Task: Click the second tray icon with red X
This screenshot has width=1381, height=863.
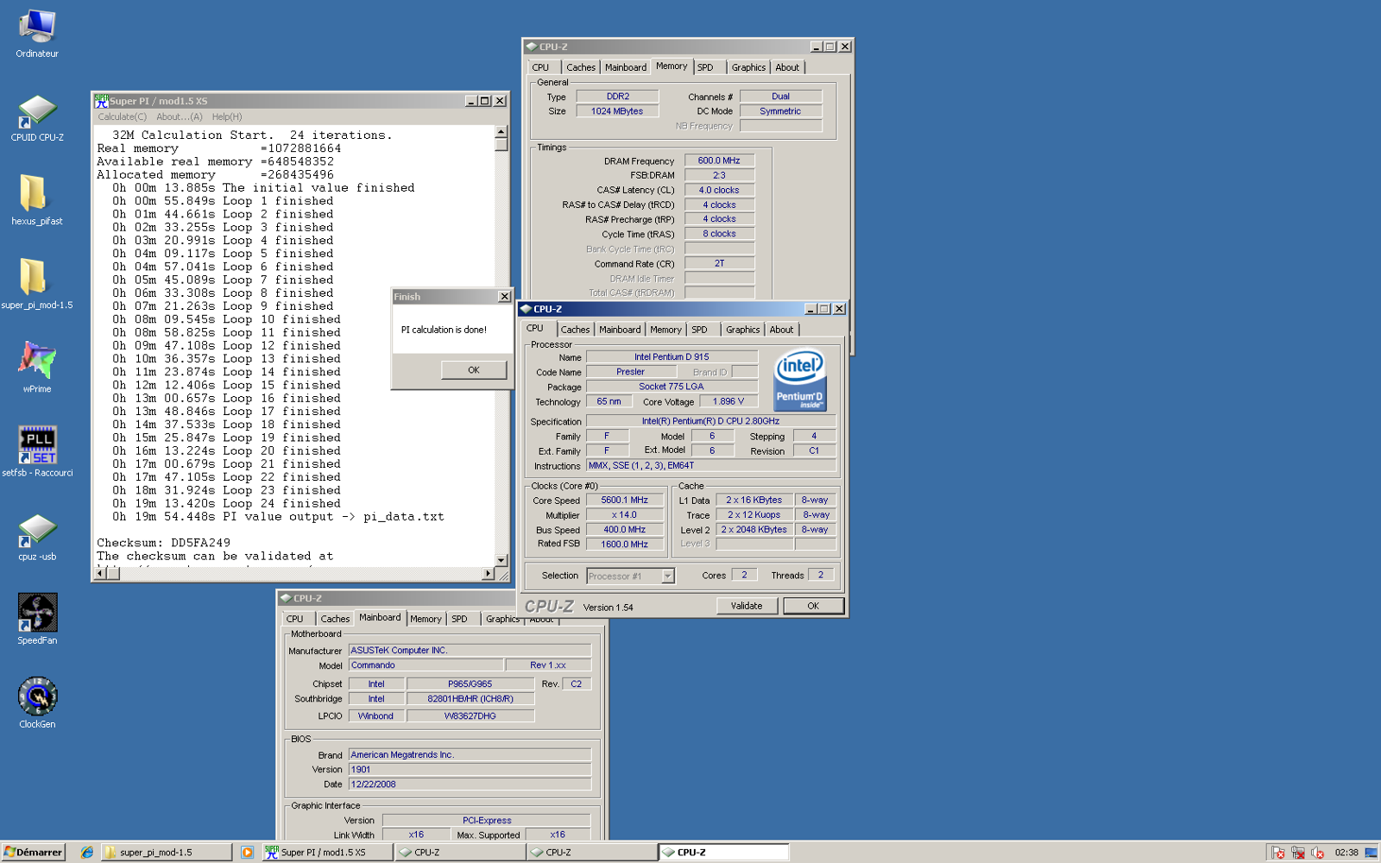Action: point(1297,853)
